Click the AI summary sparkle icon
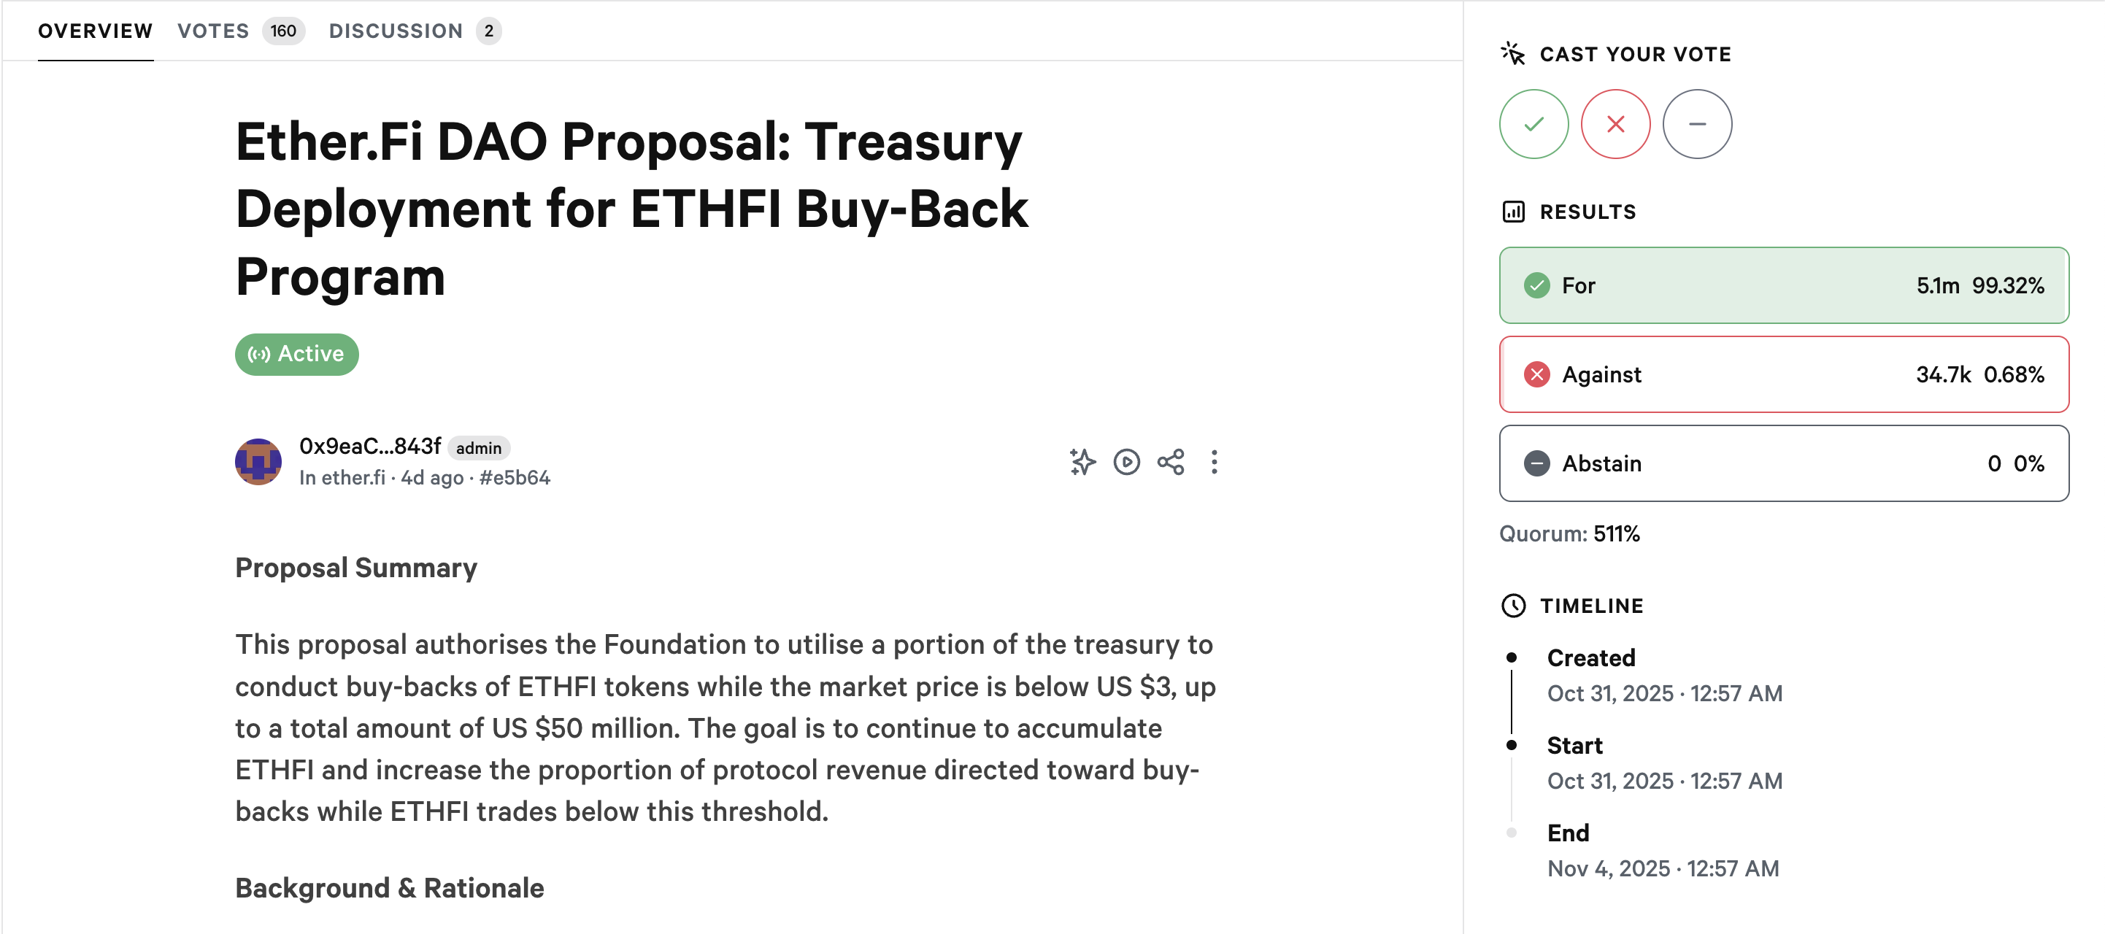 [x=1082, y=462]
